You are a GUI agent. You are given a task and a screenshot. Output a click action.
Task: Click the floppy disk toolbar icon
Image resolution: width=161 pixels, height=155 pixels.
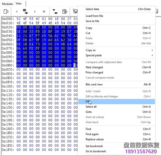point(75,11)
